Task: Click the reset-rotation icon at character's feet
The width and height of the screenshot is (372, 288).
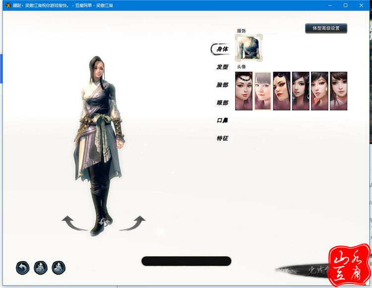Action: 105,222
